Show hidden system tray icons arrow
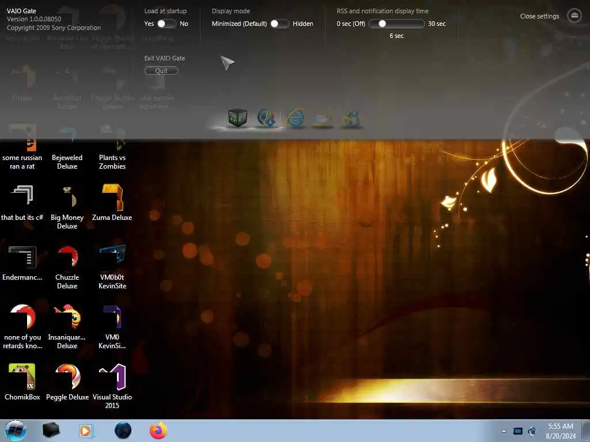This screenshot has width=590, height=442. point(504,431)
